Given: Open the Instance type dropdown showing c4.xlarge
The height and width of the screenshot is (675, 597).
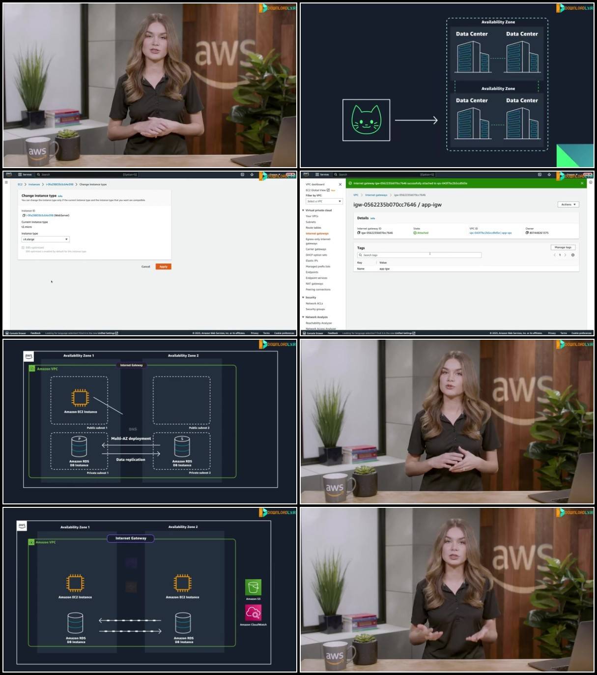Looking at the screenshot, I should [x=45, y=239].
